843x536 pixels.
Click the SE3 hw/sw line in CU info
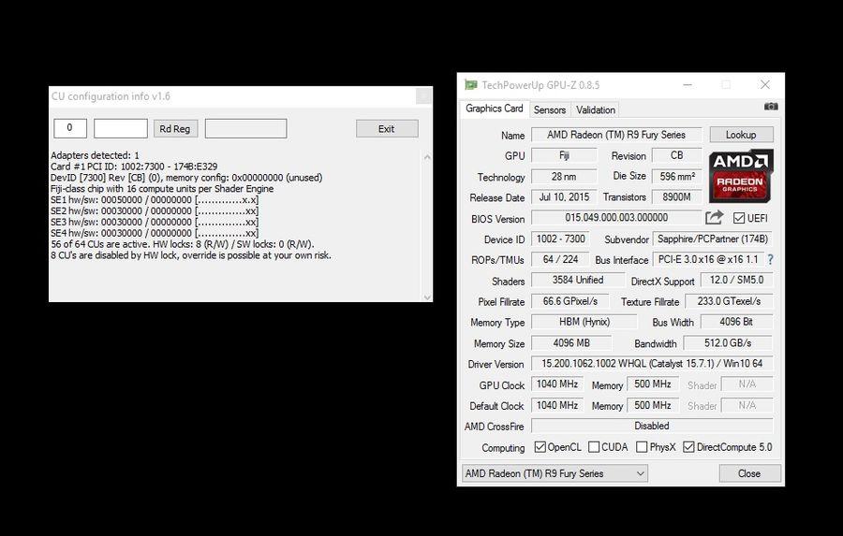pyautogui.click(x=155, y=222)
